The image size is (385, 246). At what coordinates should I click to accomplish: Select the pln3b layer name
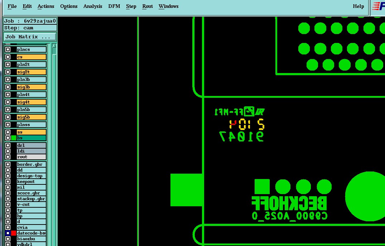click(32, 79)
